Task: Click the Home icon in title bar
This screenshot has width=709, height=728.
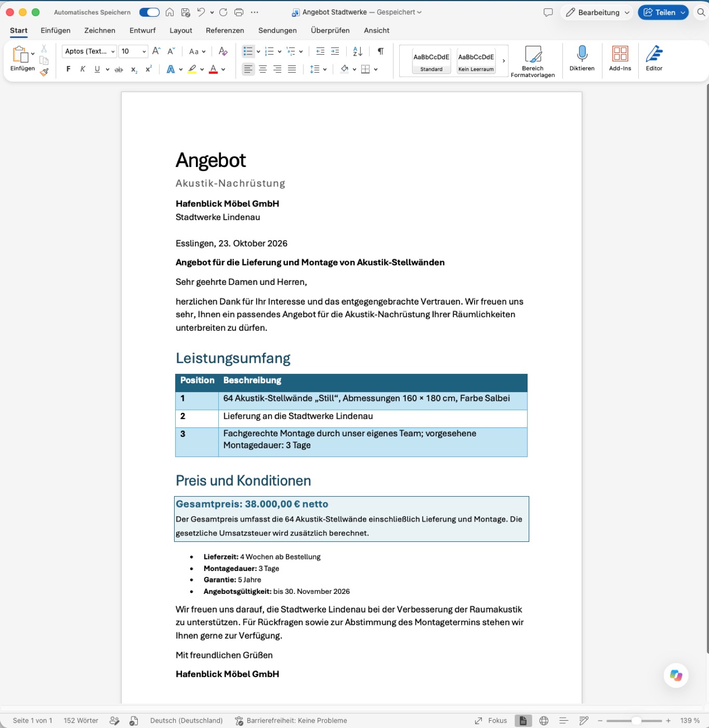Action: coord(169,12)
